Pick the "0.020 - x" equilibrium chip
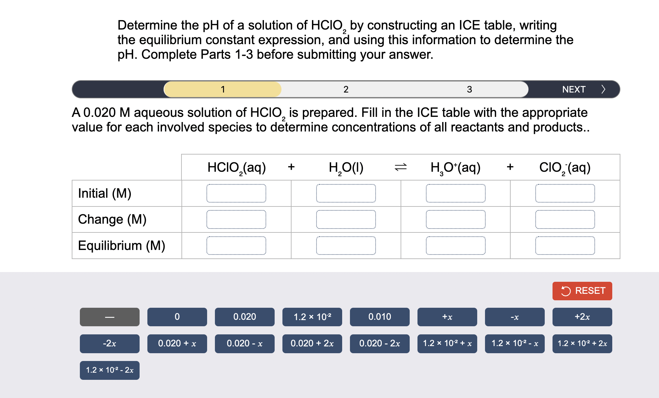The height and width of the screenshot is (398, 659). pyautogui.click(x=244, y=343)
